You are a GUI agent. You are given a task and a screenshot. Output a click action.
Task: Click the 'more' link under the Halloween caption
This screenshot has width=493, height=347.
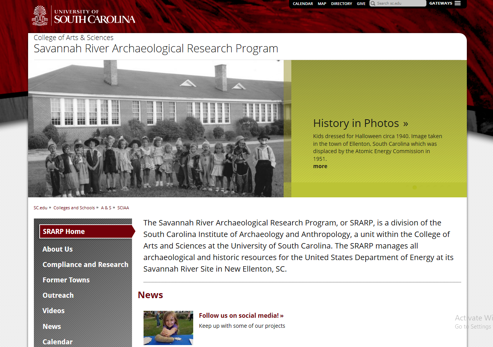(x=320, y=166)
